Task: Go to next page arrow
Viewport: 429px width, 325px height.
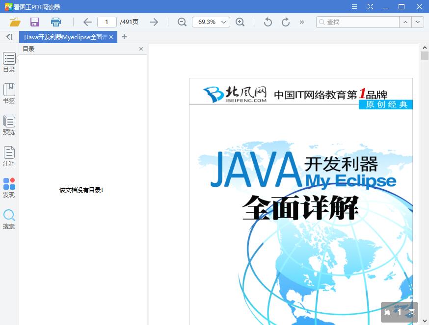Action: 154,22
